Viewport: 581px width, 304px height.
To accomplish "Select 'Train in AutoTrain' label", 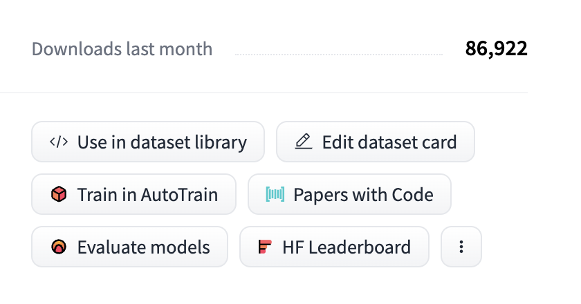I will (x=147, y=195).
